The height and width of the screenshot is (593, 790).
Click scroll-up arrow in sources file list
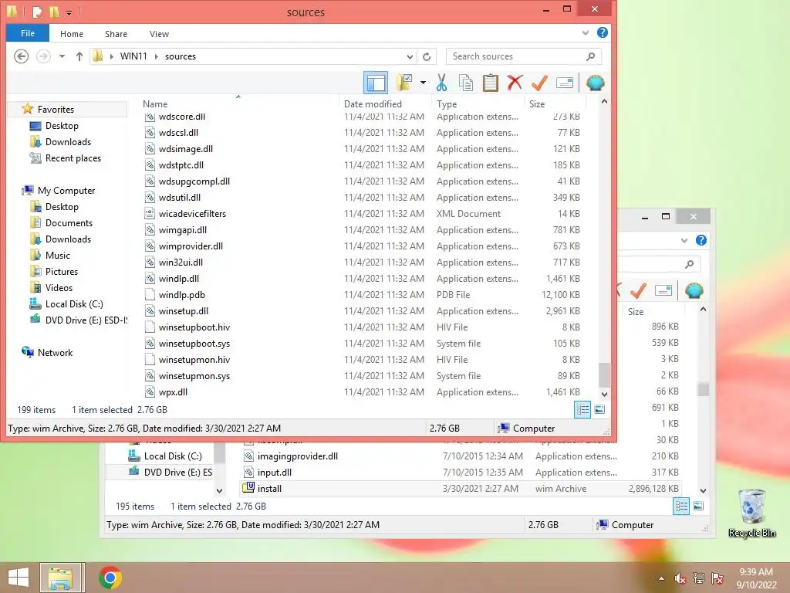pyautogui.click(x=604, y=102)
